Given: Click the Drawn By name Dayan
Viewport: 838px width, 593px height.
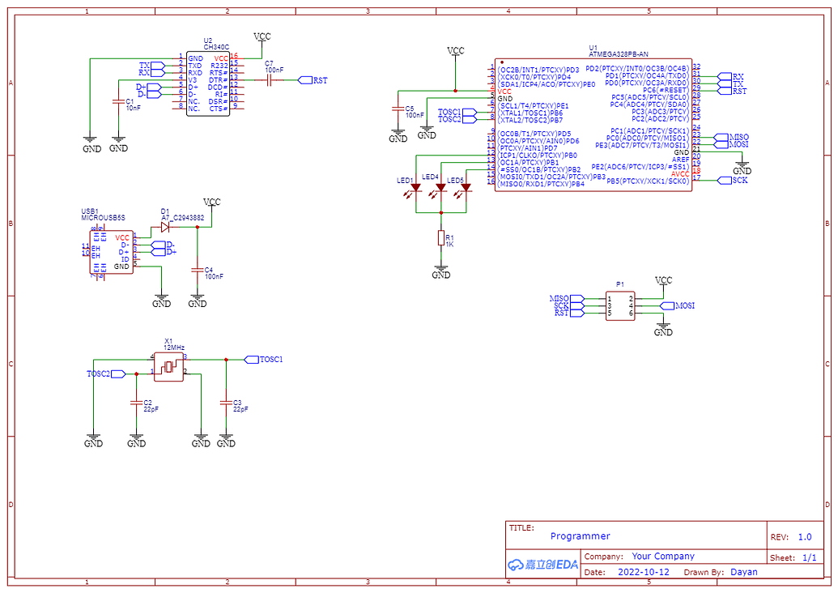Looking at the screenshot, I should [743, 571].
